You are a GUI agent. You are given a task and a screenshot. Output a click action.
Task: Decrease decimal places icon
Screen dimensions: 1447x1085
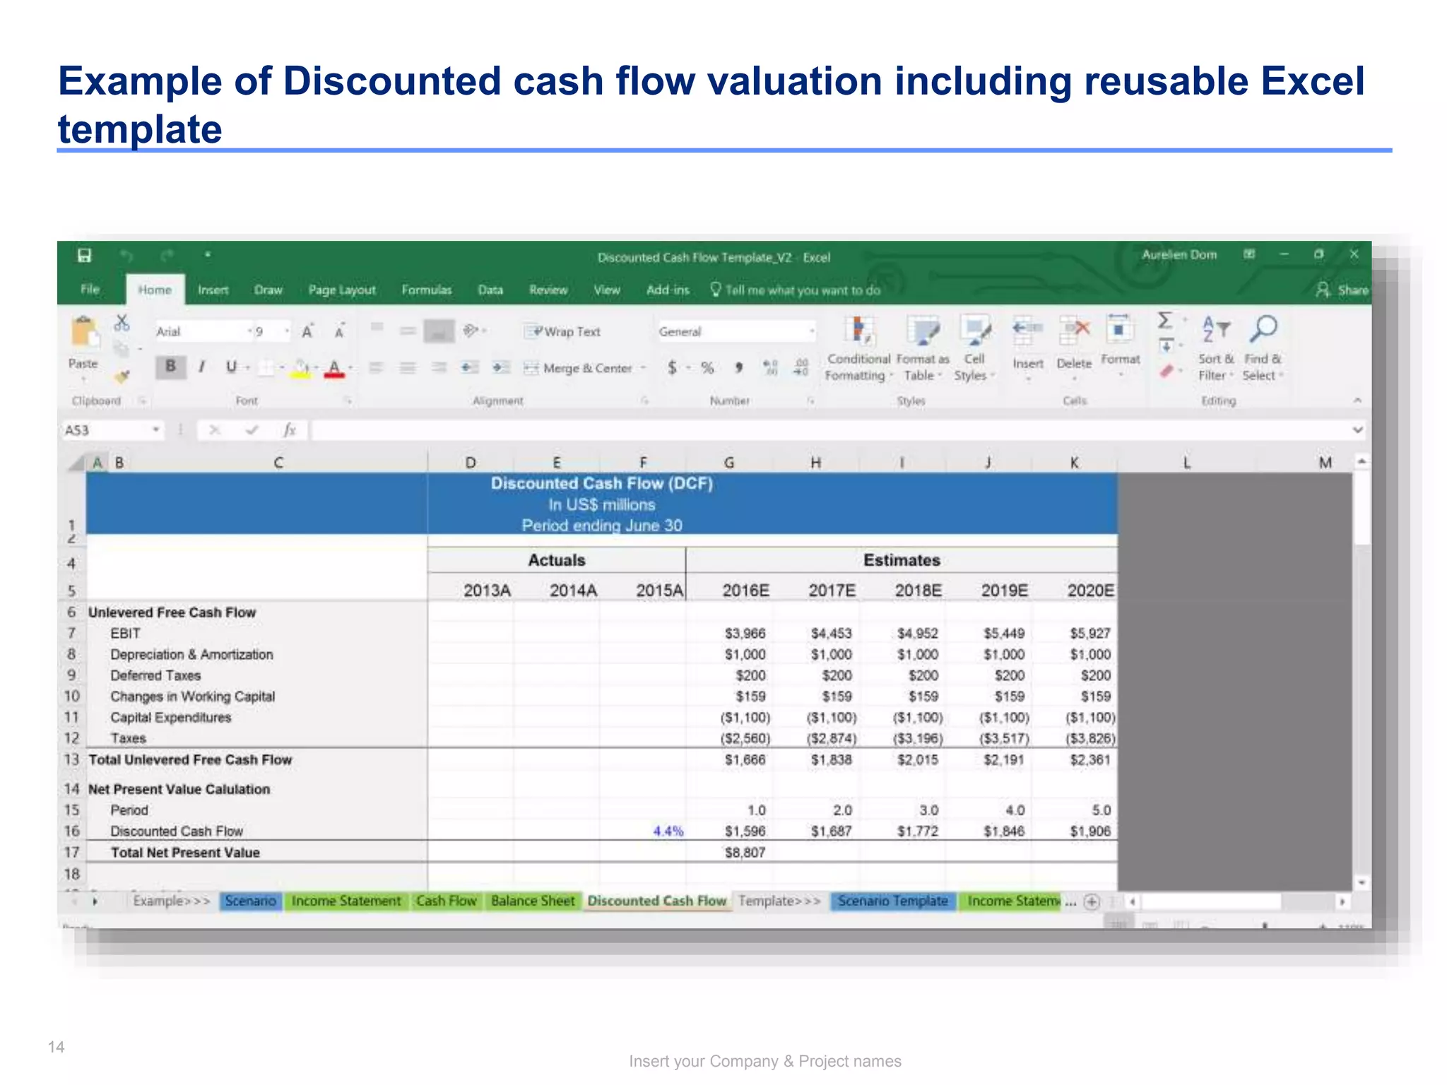(801, 367)
